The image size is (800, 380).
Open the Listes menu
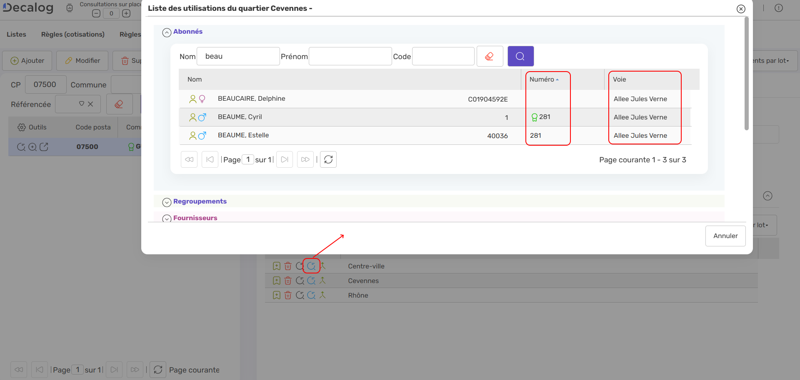tap(16, 35)
